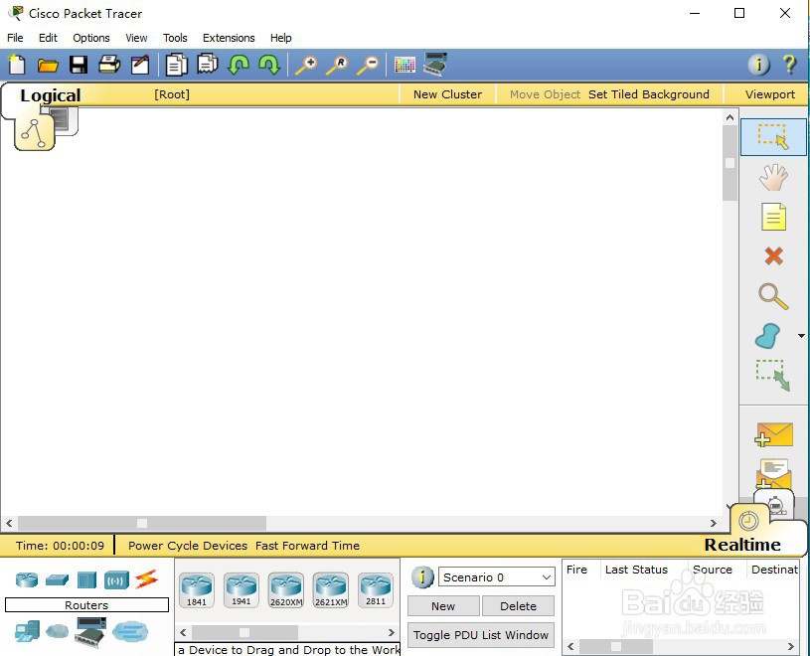Open the Activity Wizard icon
810x656 pixels.
coord(140,65)
